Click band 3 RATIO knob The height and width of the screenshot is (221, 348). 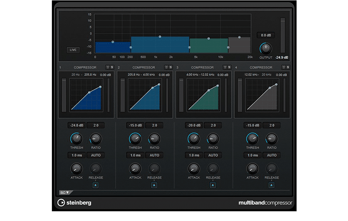click(x=213, y=139)
